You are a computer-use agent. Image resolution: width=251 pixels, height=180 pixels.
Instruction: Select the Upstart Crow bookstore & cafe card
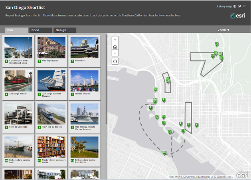[x=51, y=149]
